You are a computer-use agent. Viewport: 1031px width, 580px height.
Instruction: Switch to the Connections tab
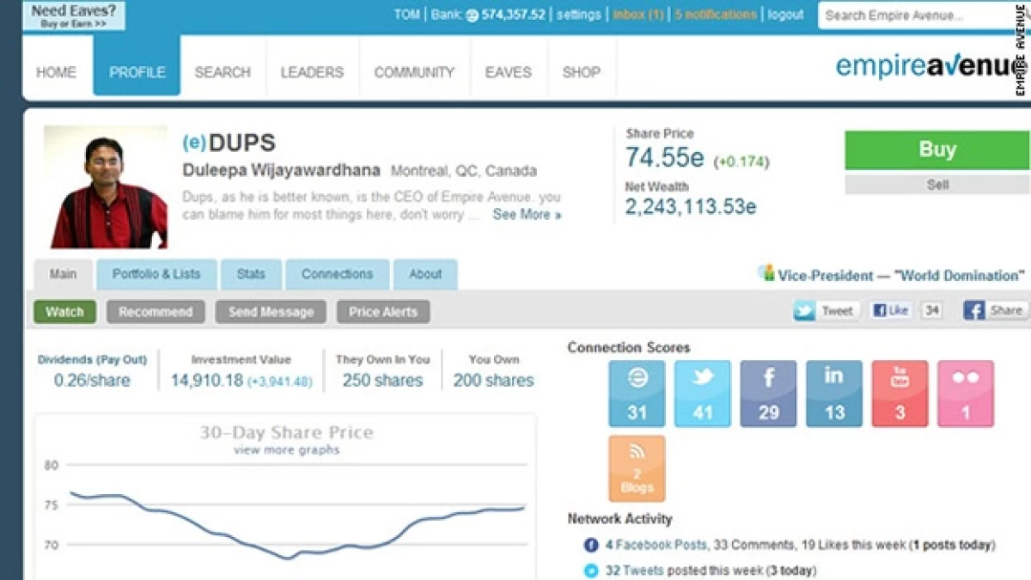337,274
